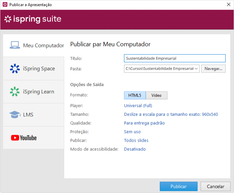Click the Cancelar button

coord(216,186)
